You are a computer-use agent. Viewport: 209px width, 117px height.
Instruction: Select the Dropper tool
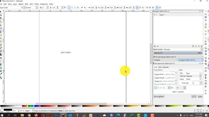tap(1, 74)
